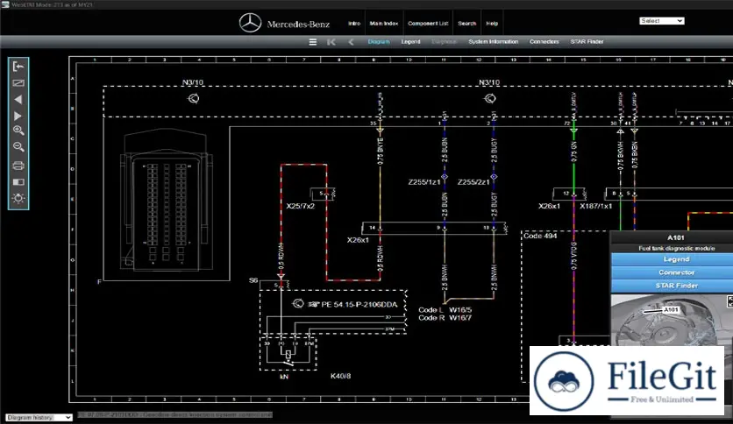Image resolution: width=733 pixels, height=424 pixels.
Task: Zoom in with the magnifier plus icon
Action: click(18, 131)
